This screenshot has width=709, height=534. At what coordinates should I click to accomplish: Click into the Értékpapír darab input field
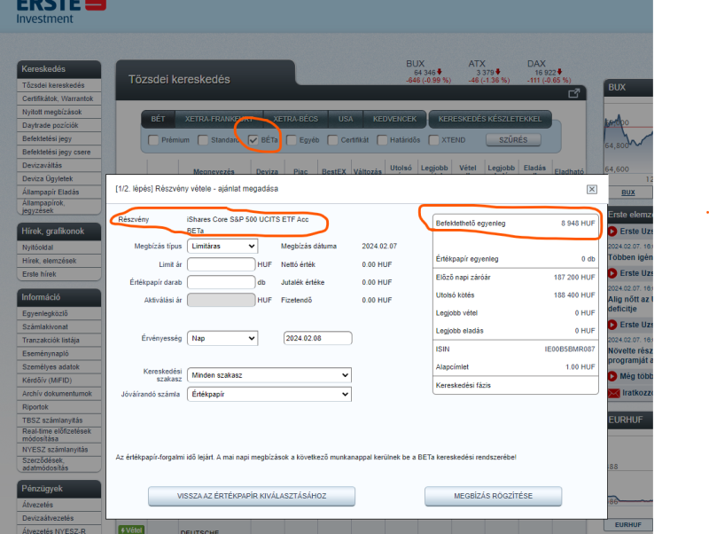click(221, 282)
